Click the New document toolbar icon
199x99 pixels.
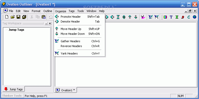pos(7,17)
